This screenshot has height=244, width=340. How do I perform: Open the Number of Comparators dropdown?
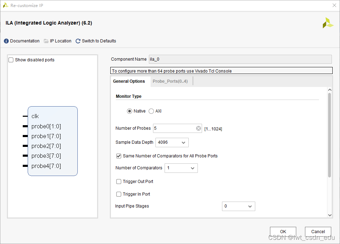click(181, 168)
